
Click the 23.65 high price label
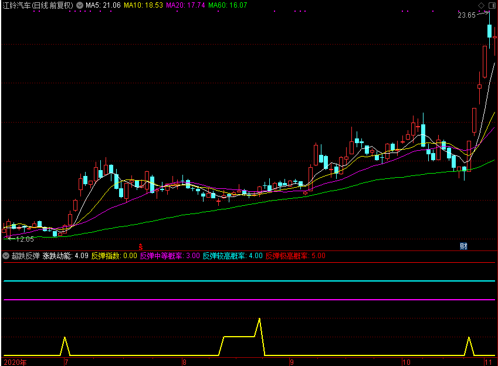[466, 15]
